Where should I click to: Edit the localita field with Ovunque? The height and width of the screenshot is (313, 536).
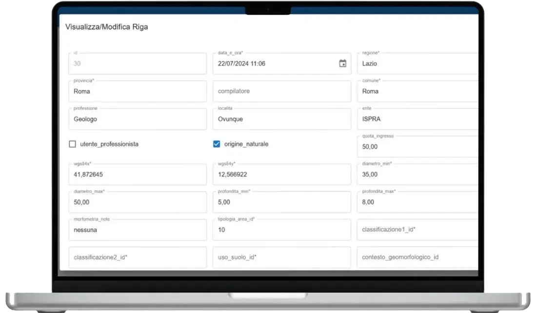(x=282, y=119)
